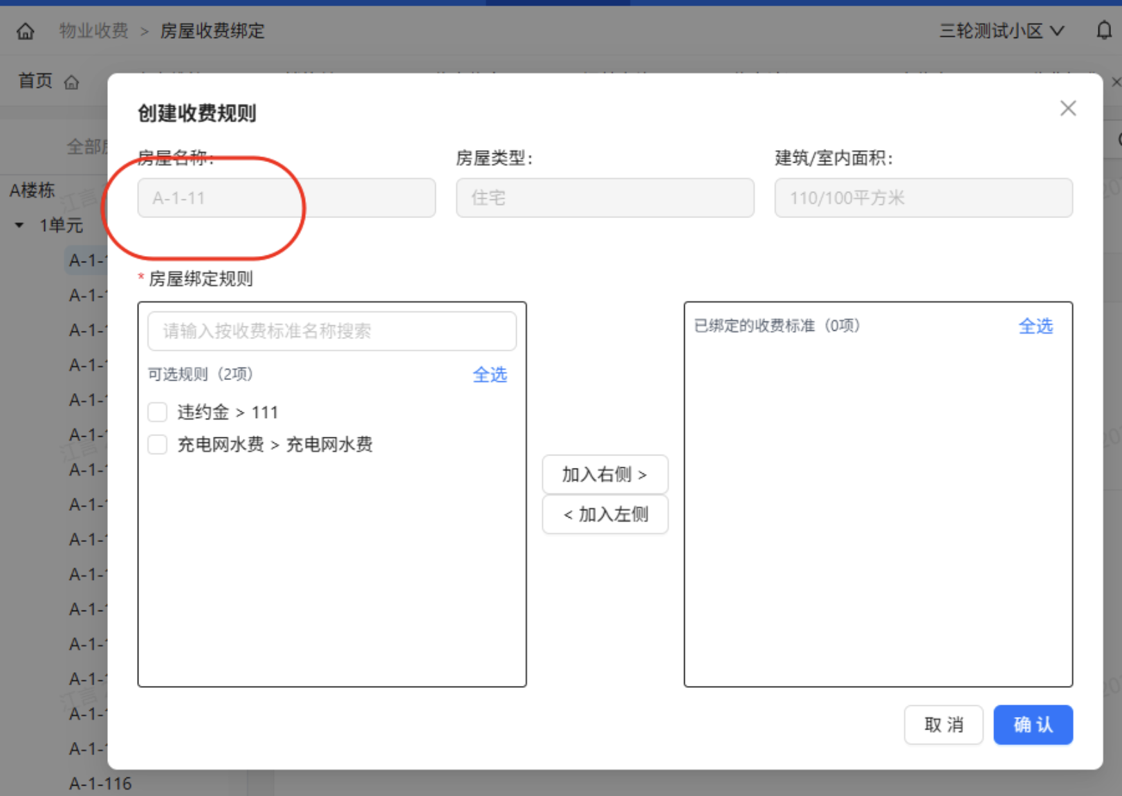Expand the A楼栋 building node
Viewport: 1122px width, 796px height.
[31, 190]
